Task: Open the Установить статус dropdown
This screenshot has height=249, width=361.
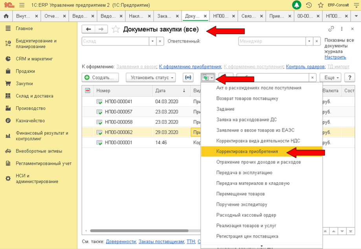Action: click(151, 77)
